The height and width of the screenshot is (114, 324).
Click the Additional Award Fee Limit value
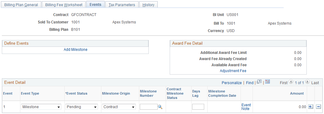pos(298,53)
